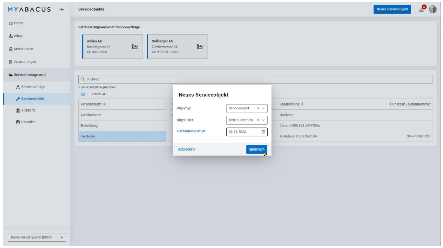This screenshot has width=443, height=248.
Task: Open the user profile avatar
Action: (x=433, y=9)
